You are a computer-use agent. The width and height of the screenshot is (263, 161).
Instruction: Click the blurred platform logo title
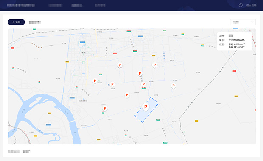click(21, 6)
